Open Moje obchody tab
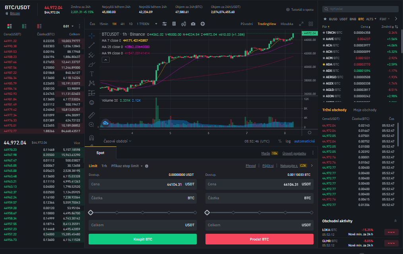Viewport: 403px width, 254px height. click(x=365, y=110)
